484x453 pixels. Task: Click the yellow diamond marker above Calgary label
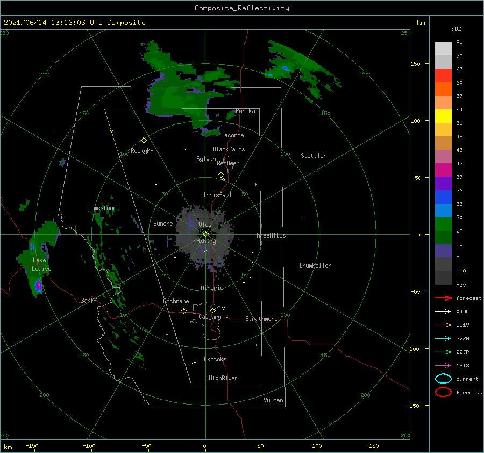coord(212,310)
